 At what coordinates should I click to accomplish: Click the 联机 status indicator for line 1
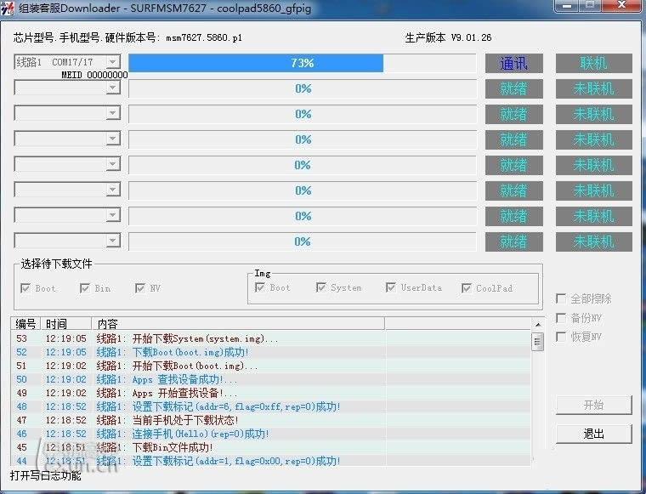pos(593,63)
